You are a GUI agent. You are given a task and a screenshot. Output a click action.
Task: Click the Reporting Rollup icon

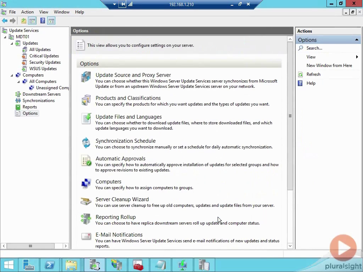click(x=86, y=219)
